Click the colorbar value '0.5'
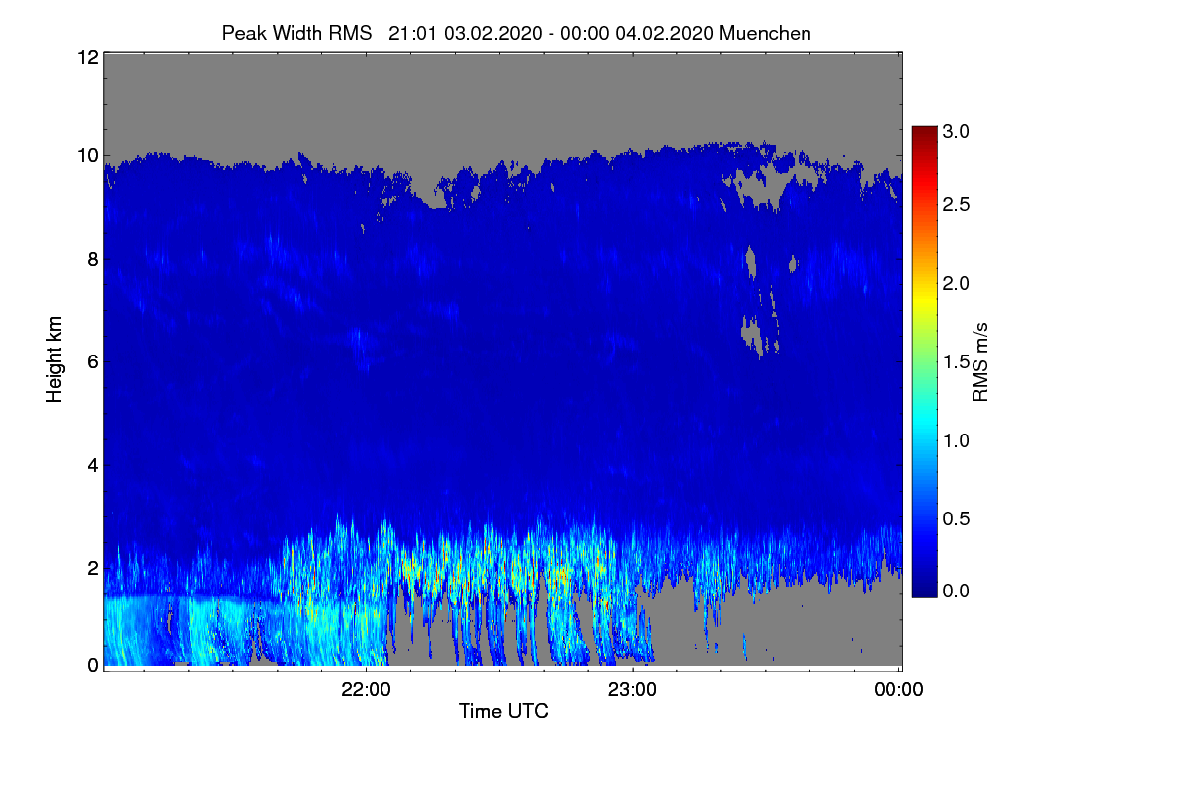 [x=957, y=518]
